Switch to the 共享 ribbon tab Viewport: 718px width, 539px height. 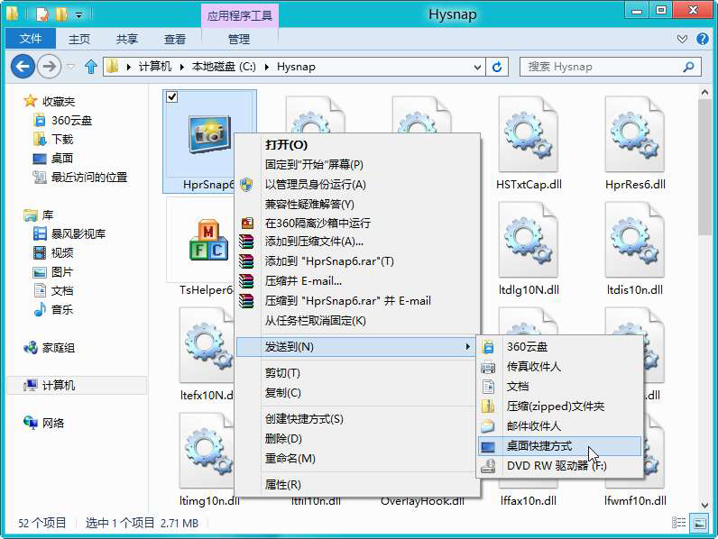point(127,39)
